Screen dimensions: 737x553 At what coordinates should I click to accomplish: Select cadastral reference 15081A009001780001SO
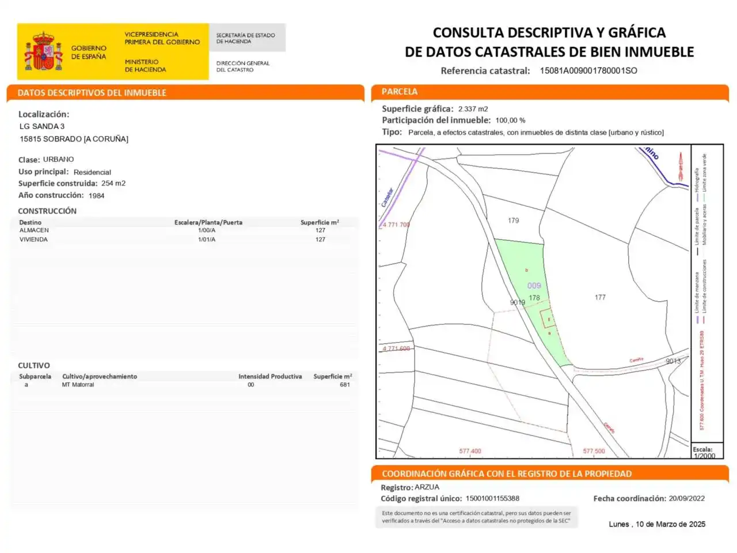[x=588, y=71]
